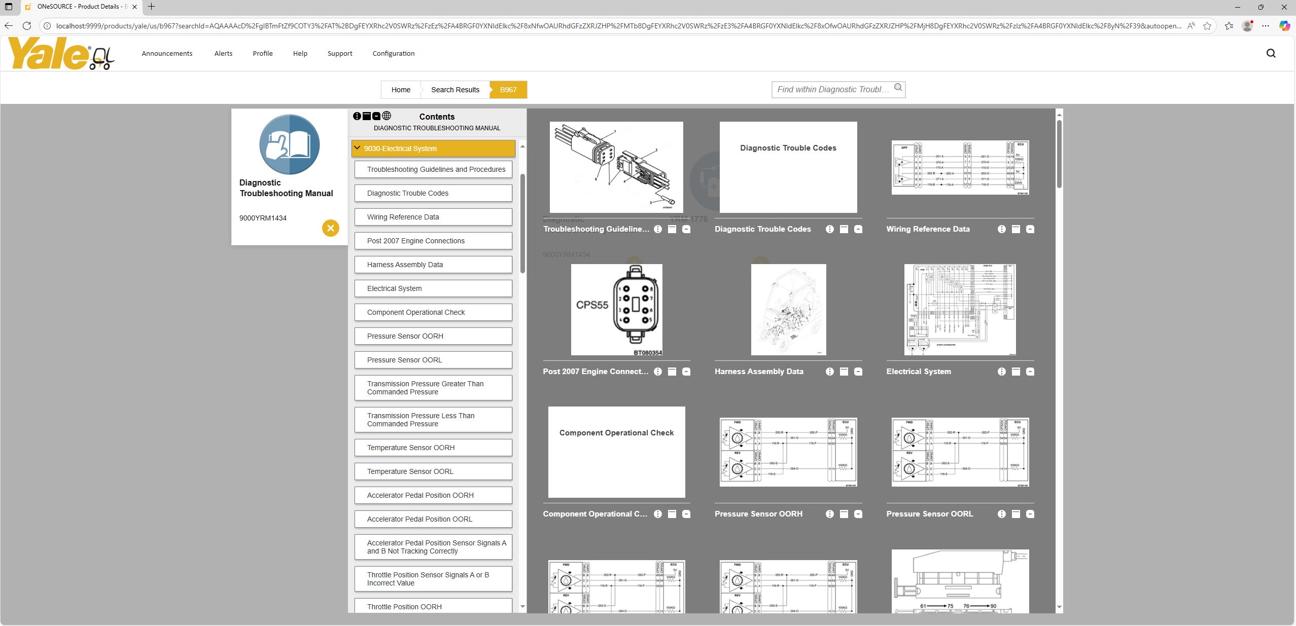Go to Search Results breadcrumb

click(x=455, y=90)
